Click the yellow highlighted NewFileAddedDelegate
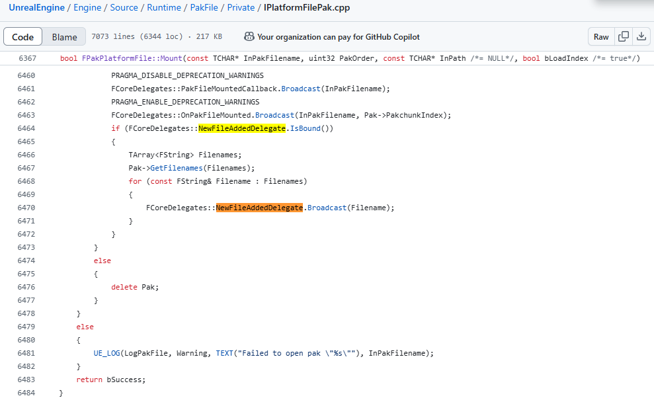Screen dimensions: 654x400 [242, 128]
